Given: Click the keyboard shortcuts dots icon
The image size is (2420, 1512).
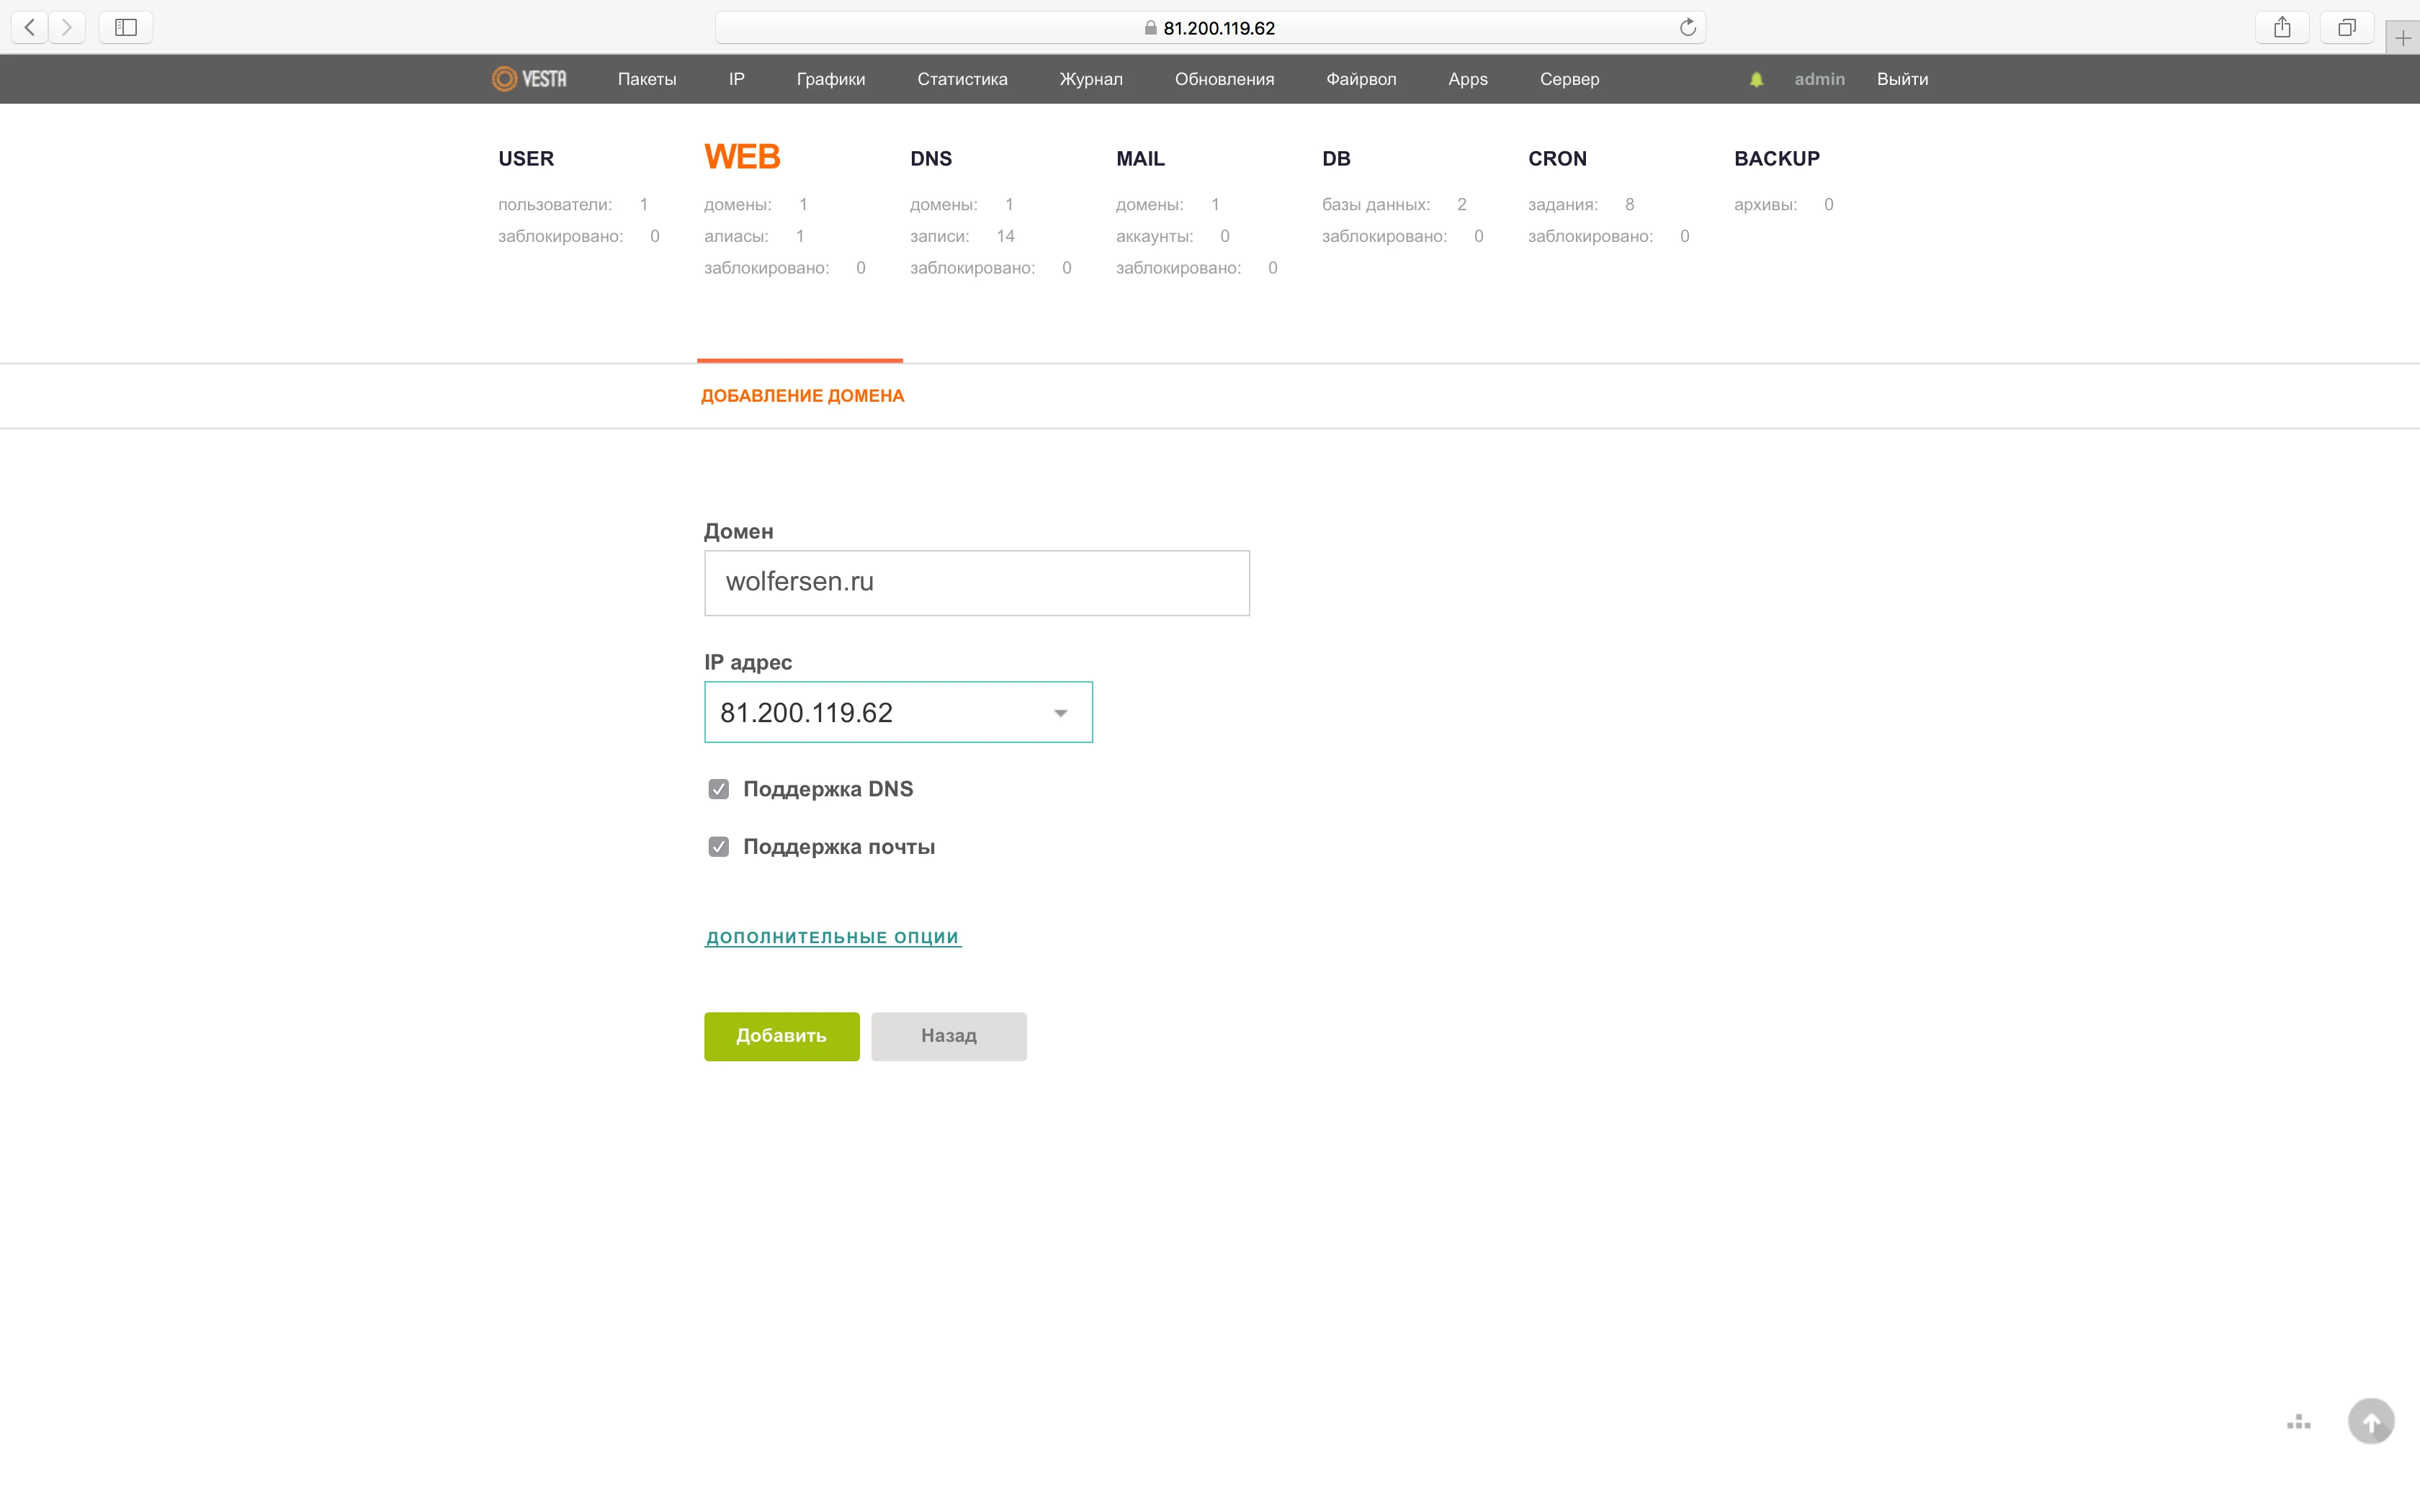Looking at the screenshot, I should coord(2298,1422).
